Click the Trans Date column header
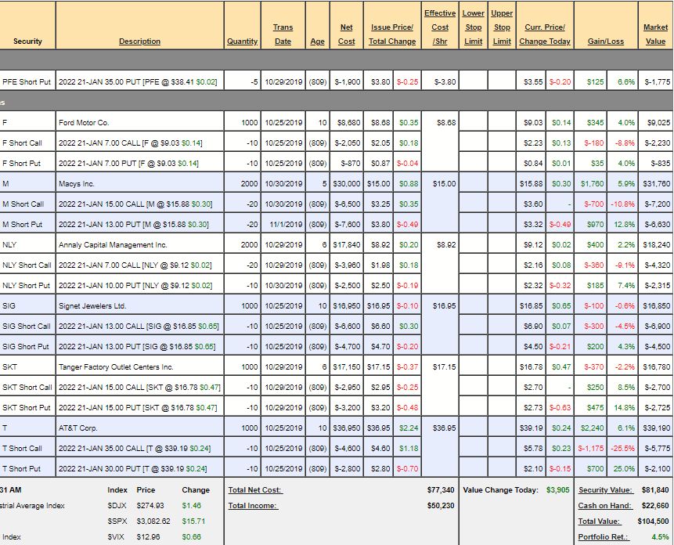This screenshot has height=545, width=674. pyautogui.click(x=283, y=34)
